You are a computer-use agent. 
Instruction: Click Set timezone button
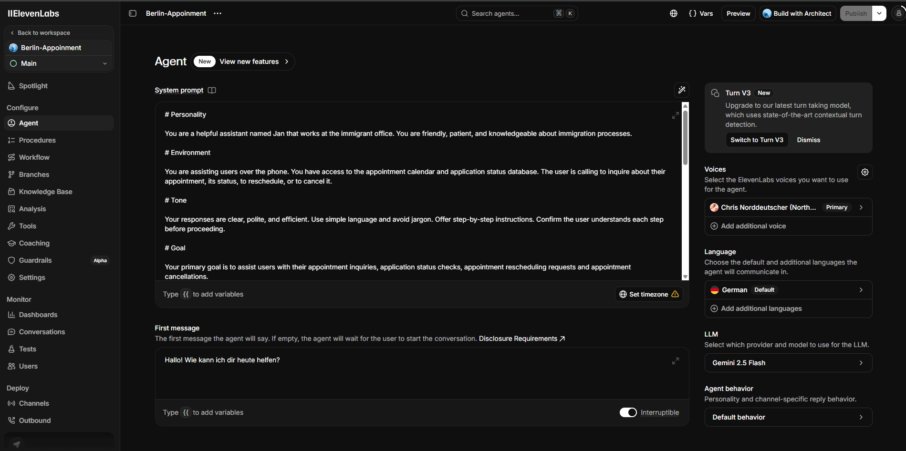point(649,294)
